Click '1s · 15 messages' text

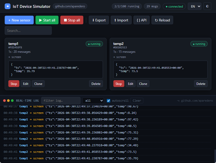124,52
